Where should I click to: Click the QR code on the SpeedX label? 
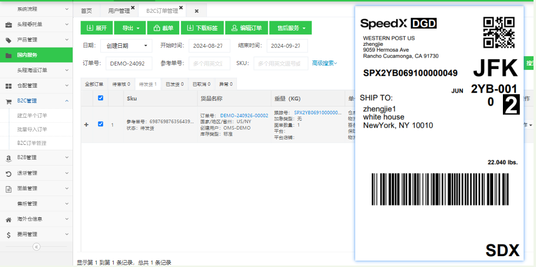[x=499, y=33]
